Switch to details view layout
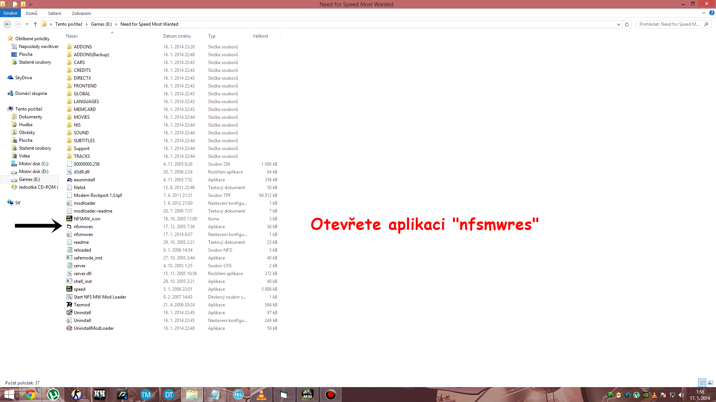Image resolution: width=716 pixels, height=402 pixels. pyautogui.click(x=702, y=383)
